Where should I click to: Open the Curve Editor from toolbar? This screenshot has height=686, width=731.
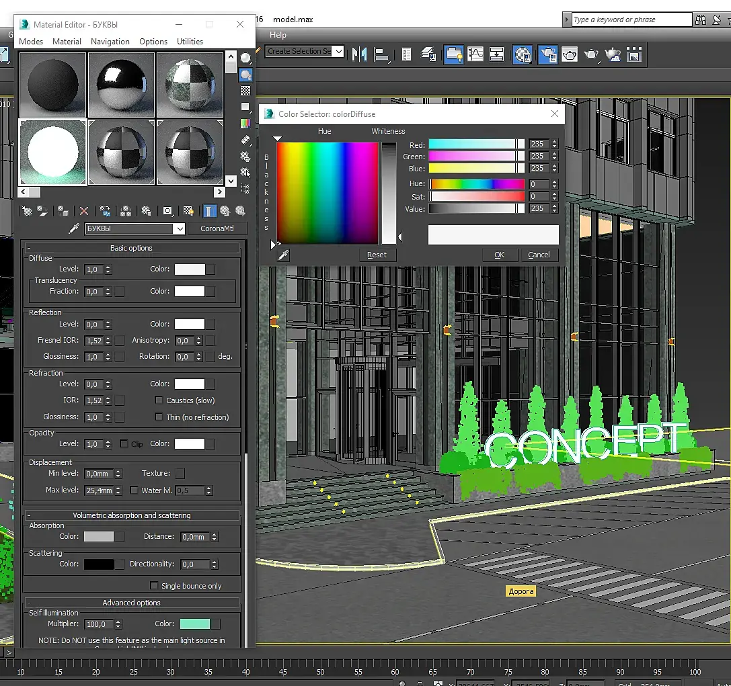475,54
